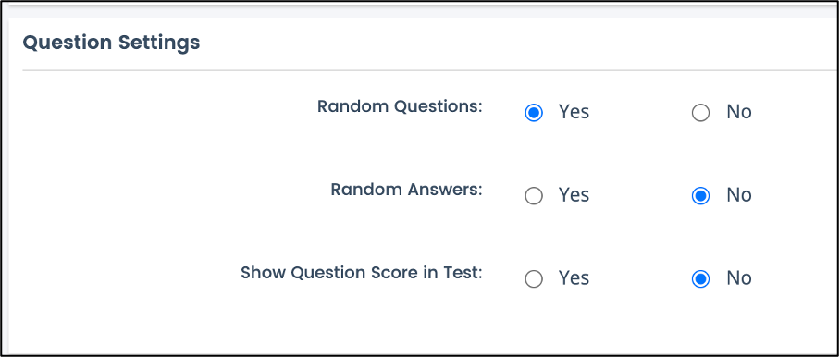Click the No text beside Random Answers
Image resolution: width=840 pixels, height=357 pixels.
coord(739,195)
